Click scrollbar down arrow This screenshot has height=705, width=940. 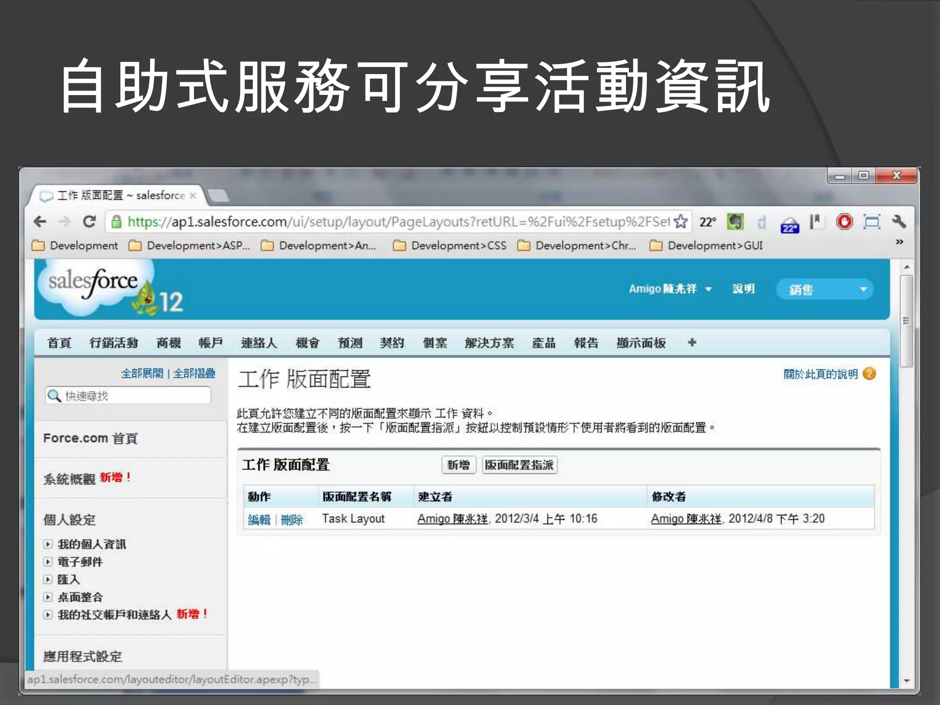click(906, 681)
